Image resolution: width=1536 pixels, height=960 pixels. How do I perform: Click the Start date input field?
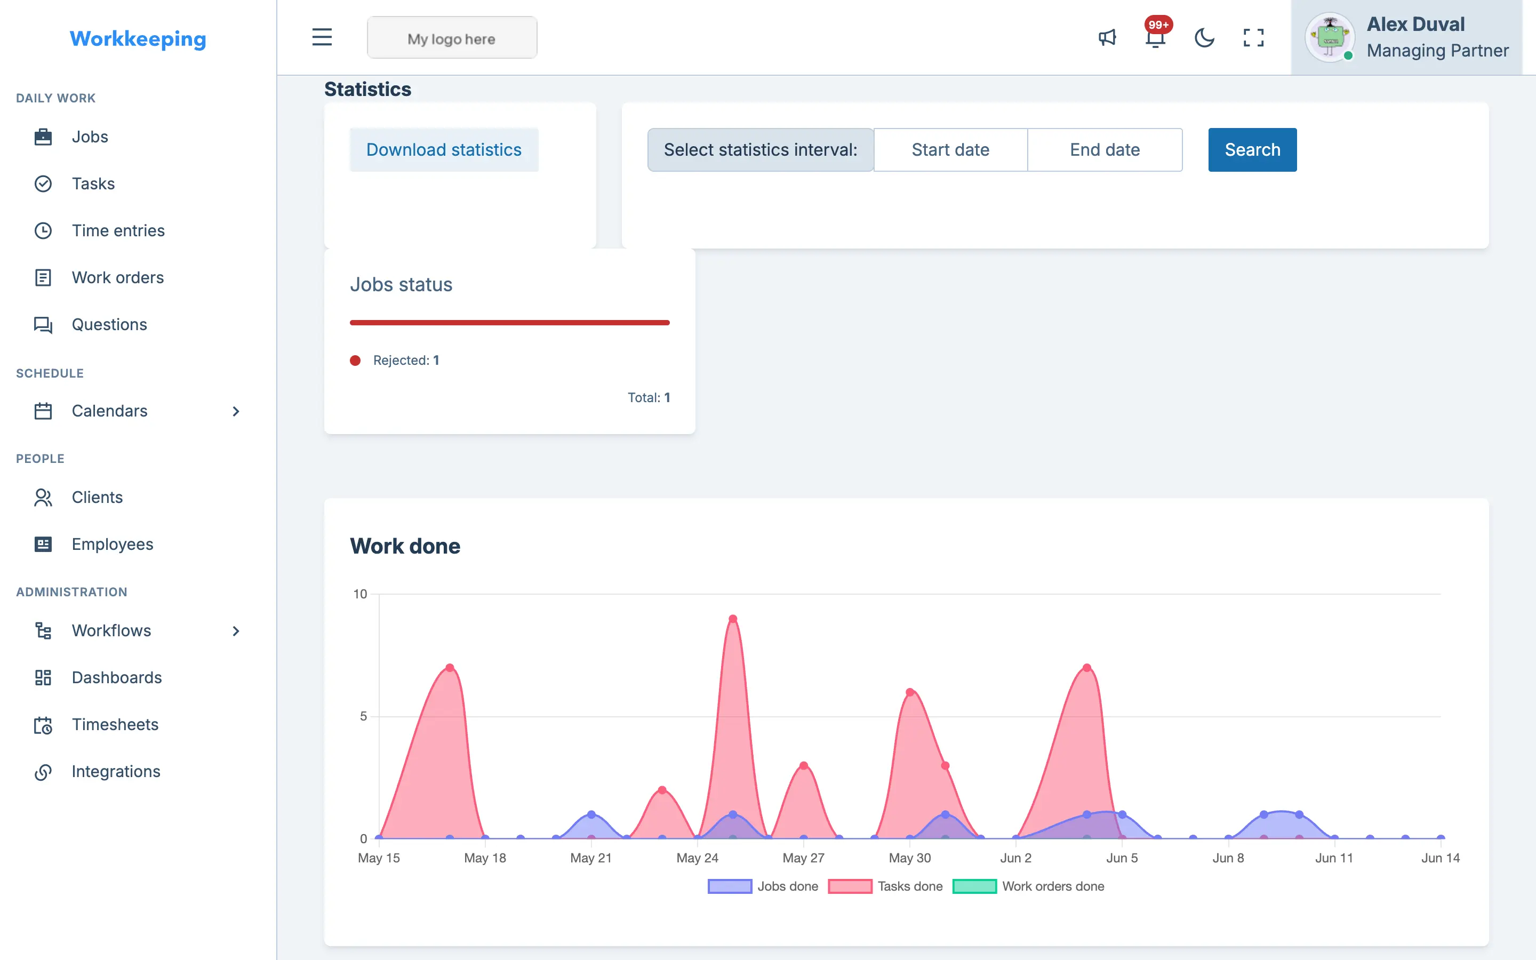coord(950,150)
